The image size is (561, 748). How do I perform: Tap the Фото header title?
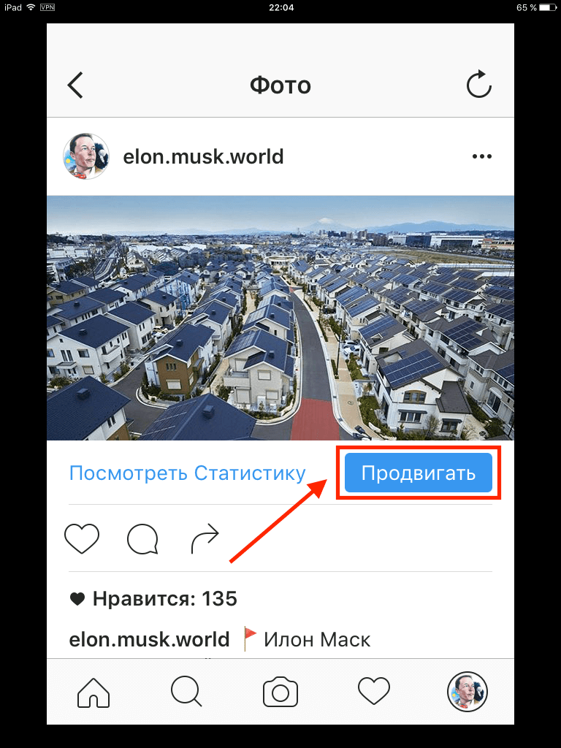coord(280,85)
